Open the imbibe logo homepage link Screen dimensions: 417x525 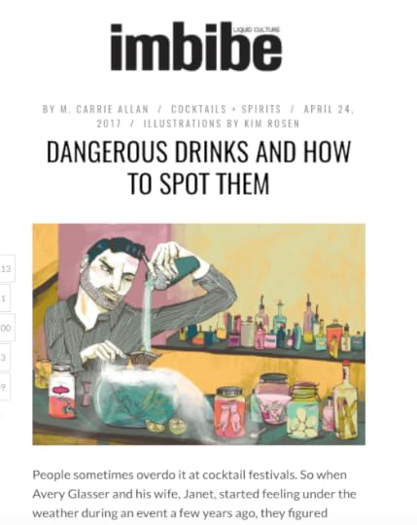pyautogui.click(x=196, y=47)
